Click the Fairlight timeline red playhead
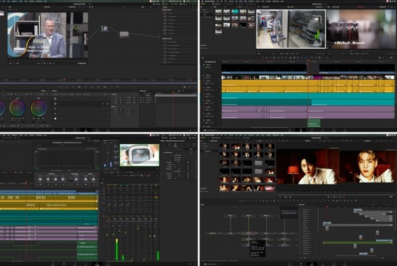This screenshot has height=266, width=397. point(26,182)
